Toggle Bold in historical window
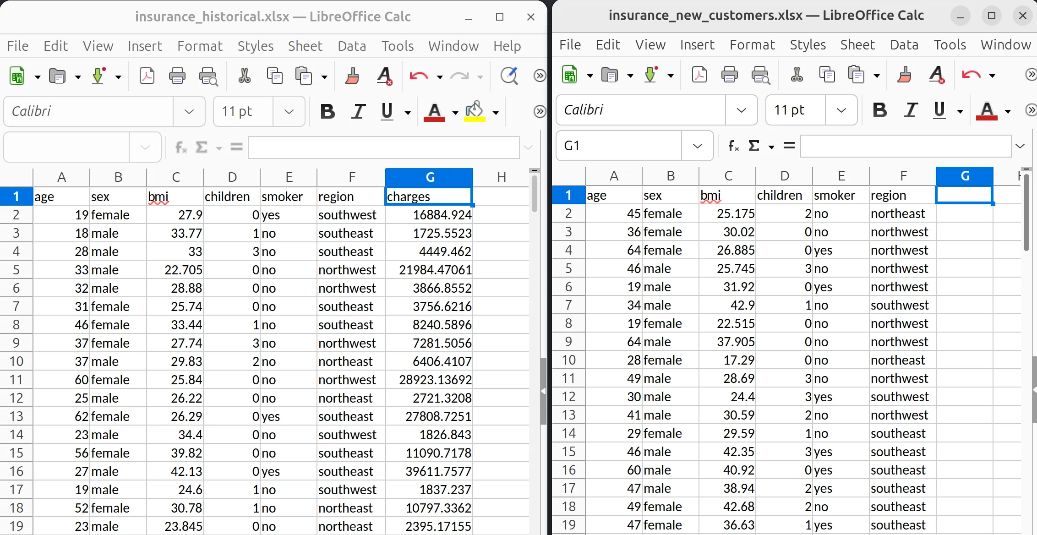This screenshot has height=535, width=1037. (327, 111)
